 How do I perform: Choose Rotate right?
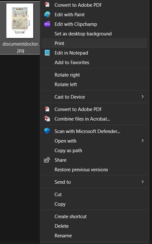pyautogui.click(x=95, y=75)
